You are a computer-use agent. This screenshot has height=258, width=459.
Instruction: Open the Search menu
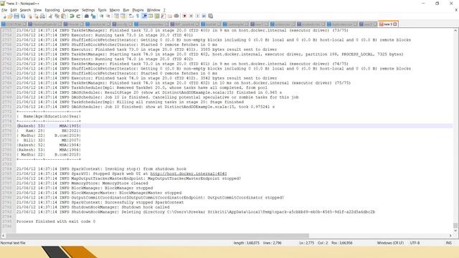point(25,10)
